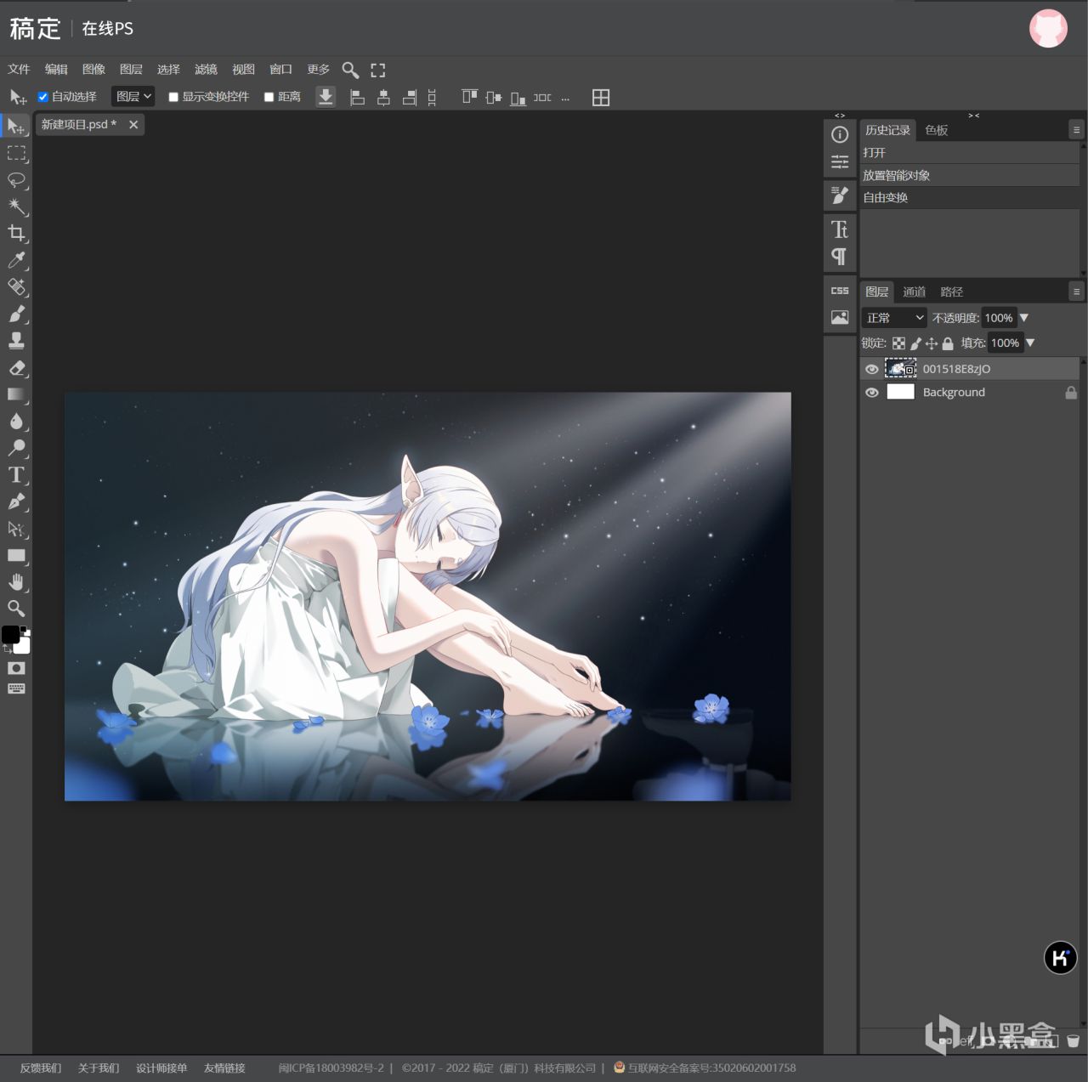Expand the 不透明度 opacity arrow

click(1023, 318)
